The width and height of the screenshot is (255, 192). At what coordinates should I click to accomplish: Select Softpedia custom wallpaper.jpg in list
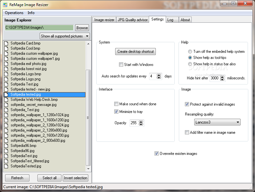pyautogui.click(x=34, y=53)
